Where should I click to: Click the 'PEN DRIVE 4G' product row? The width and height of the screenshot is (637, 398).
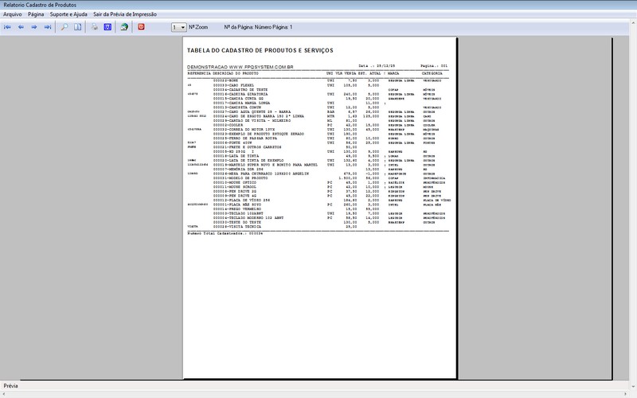click(318, 196)
